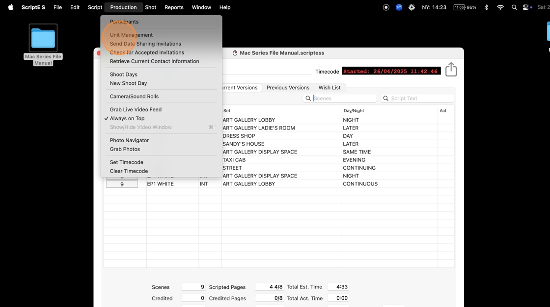Open the Reports menu
Viewport: 550px width, 307px height.
pos(174,7)
